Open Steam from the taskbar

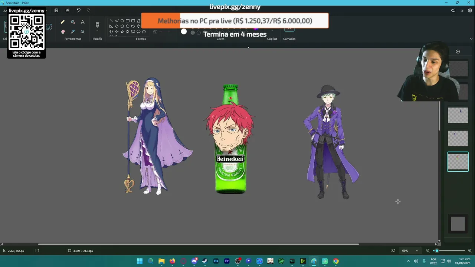205,261
